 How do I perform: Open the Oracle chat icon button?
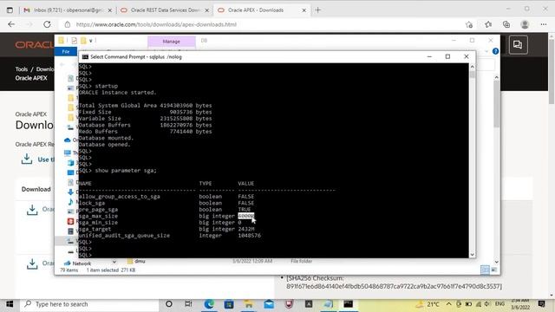[x=518, y=44]
